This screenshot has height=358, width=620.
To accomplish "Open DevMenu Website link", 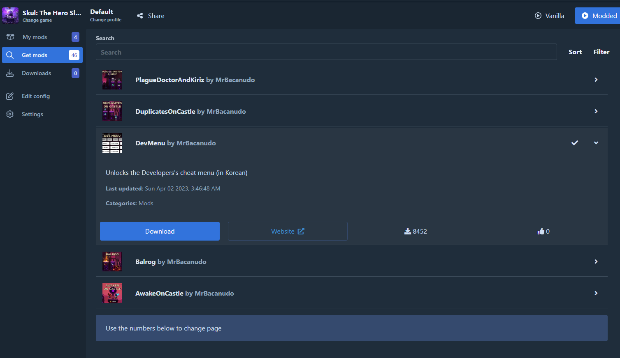I will click(288, 231).
